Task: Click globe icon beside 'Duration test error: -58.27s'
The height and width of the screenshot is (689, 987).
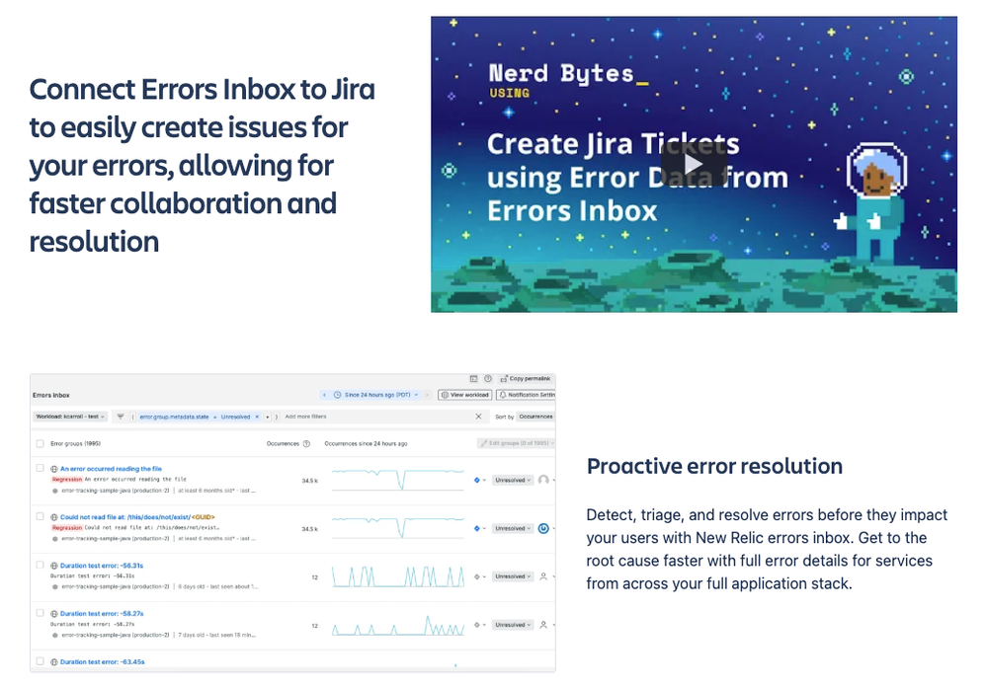Action: click(54, 614)
